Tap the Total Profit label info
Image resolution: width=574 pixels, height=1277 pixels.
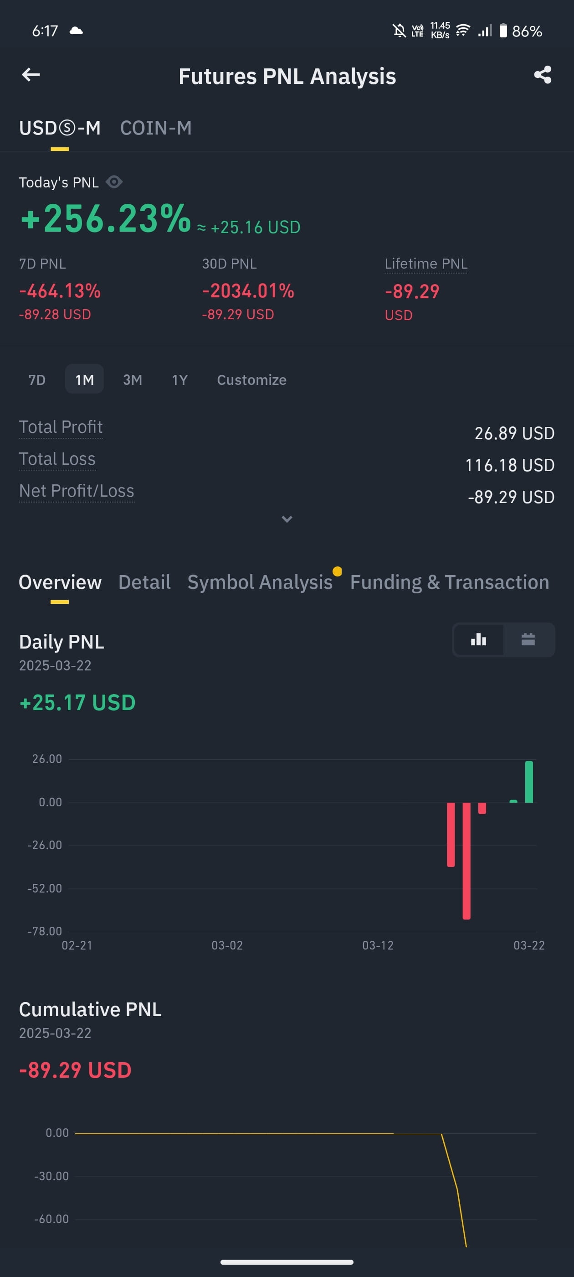pos(61,427)
